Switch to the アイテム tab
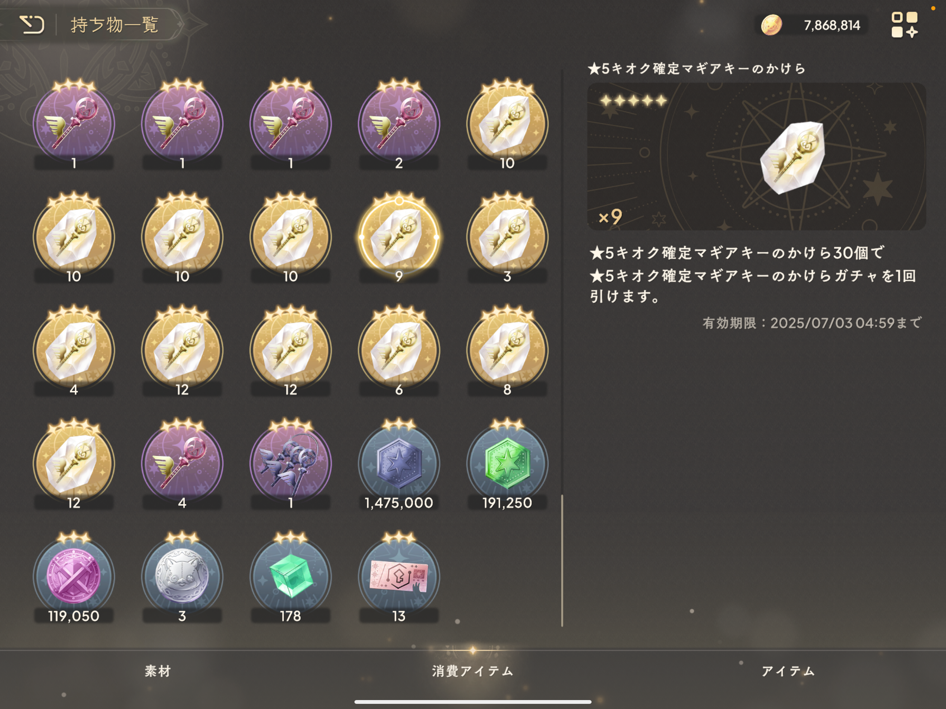The width and height of the screenshot is (946, 709). tap(788, 671)
